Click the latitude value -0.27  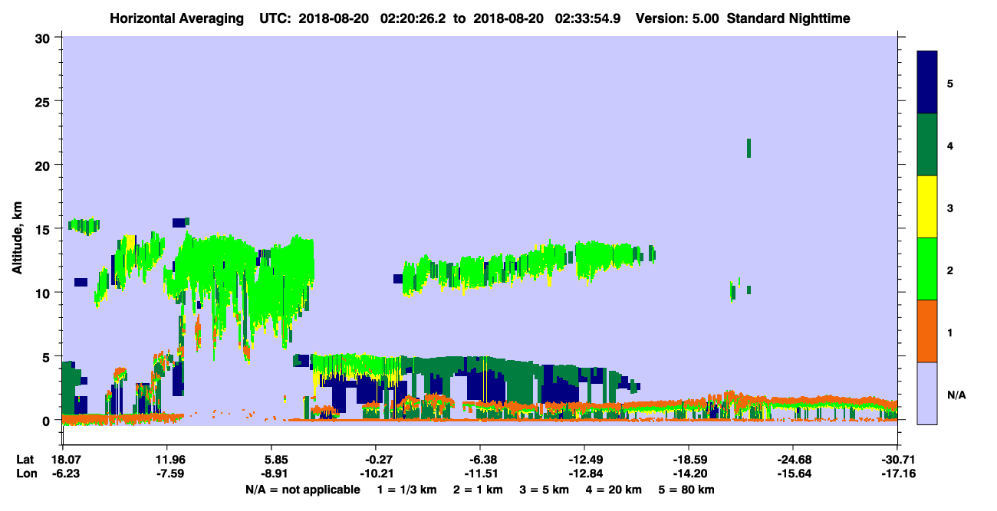[x=376, y=460]
